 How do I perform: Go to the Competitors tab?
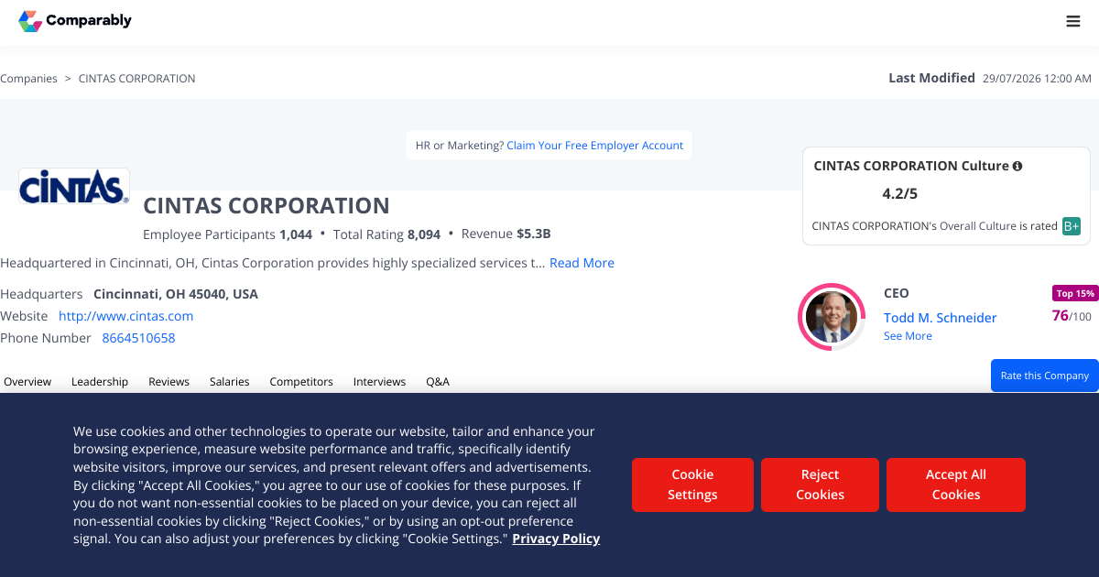[x=301, y=382]
